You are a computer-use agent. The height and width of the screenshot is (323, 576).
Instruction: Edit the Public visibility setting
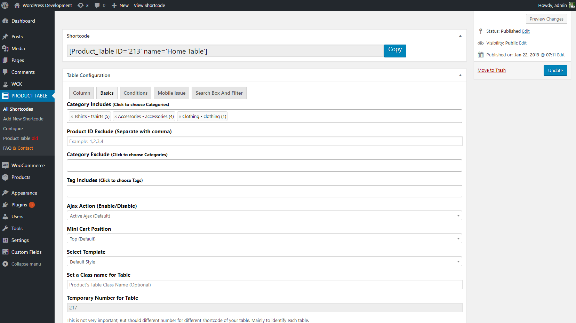tap(523, 43)
